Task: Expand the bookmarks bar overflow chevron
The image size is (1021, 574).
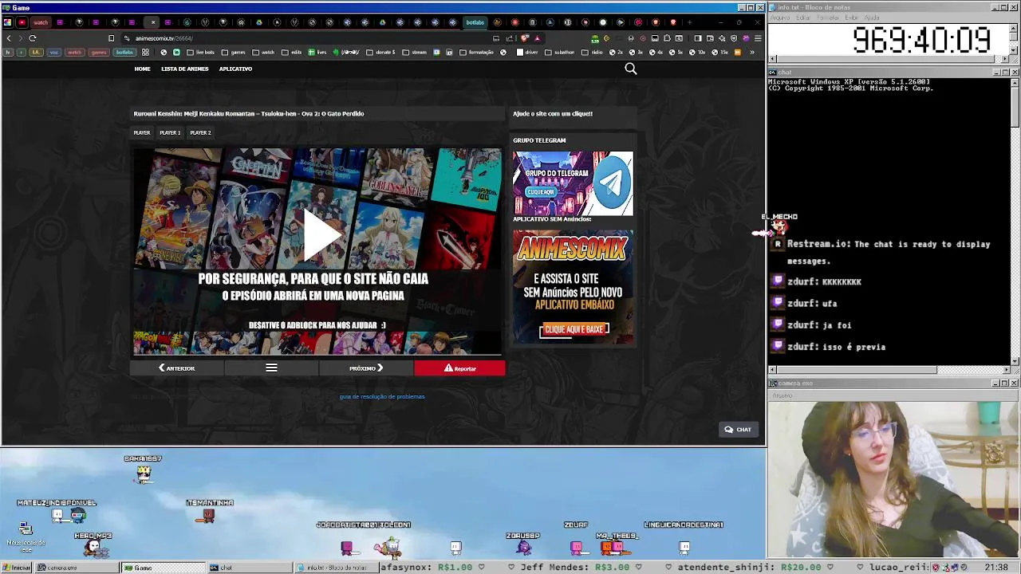Action: [751, 53]
